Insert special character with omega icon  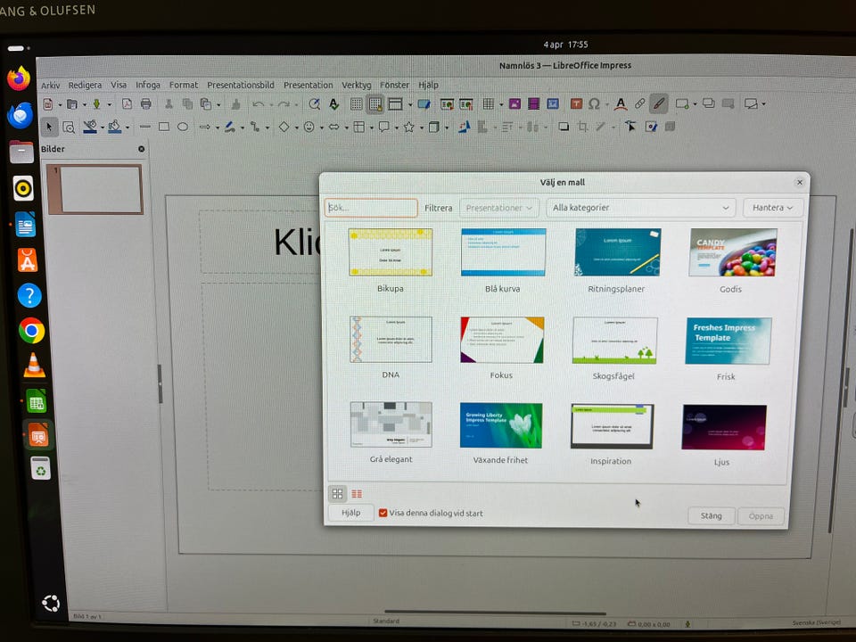point(594,104)
